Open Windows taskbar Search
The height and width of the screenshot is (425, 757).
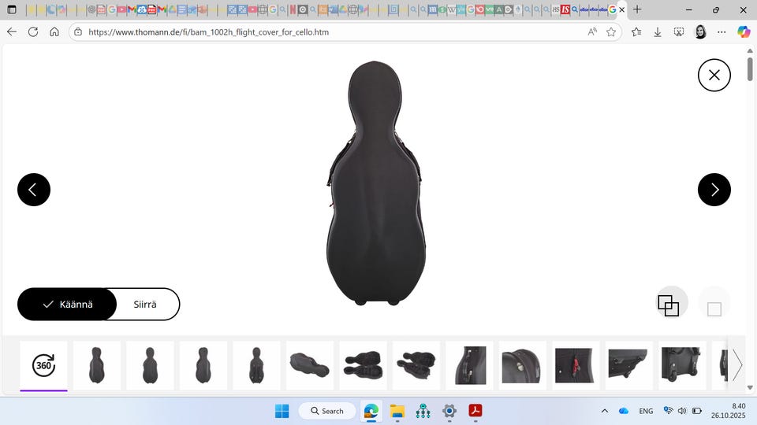326,411
